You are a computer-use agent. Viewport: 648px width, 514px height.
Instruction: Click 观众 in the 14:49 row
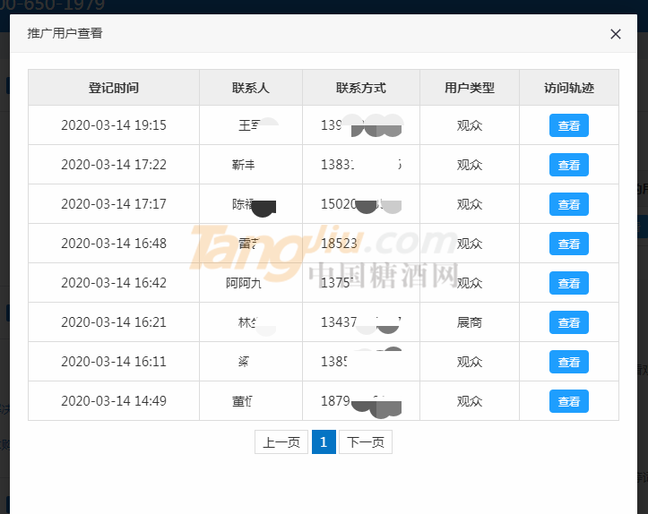click(x=470, y=401)
